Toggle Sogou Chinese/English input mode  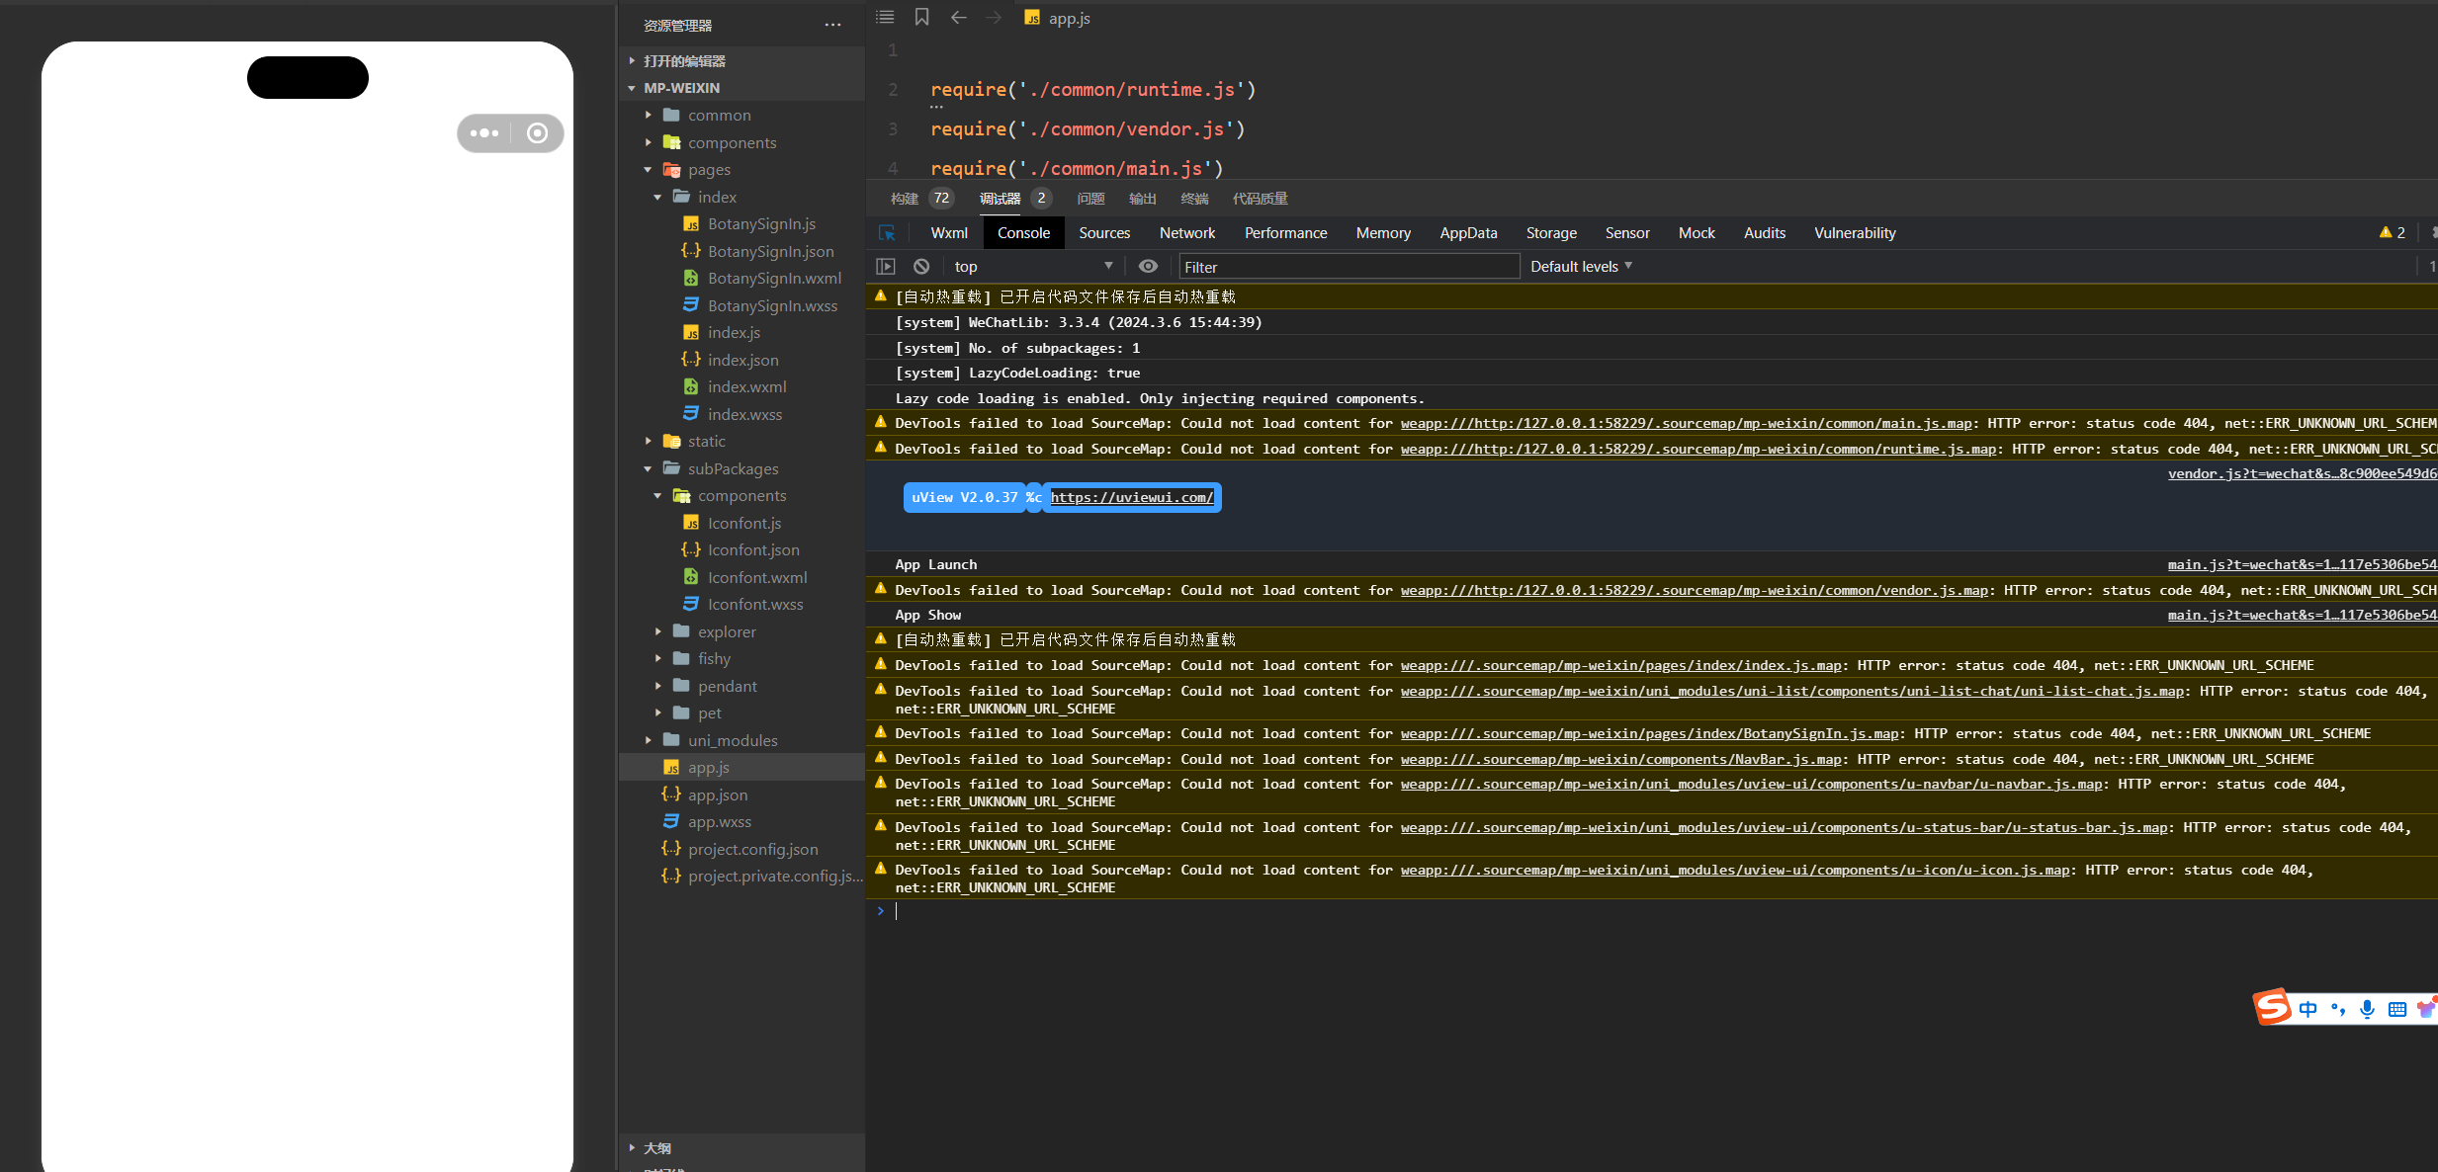tap(2307, 1009)
